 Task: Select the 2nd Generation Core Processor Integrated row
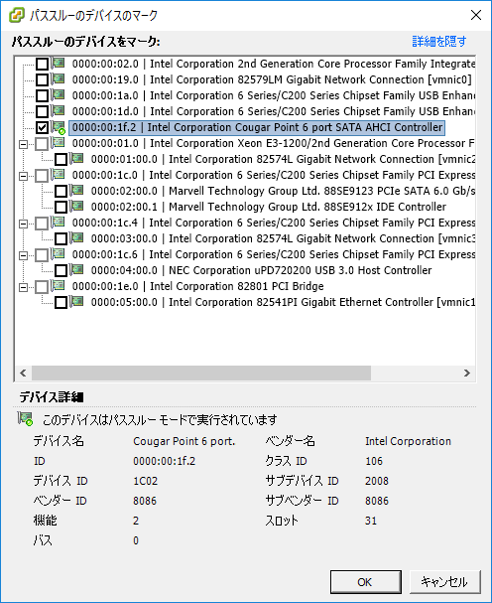click(x=274, y=64)
